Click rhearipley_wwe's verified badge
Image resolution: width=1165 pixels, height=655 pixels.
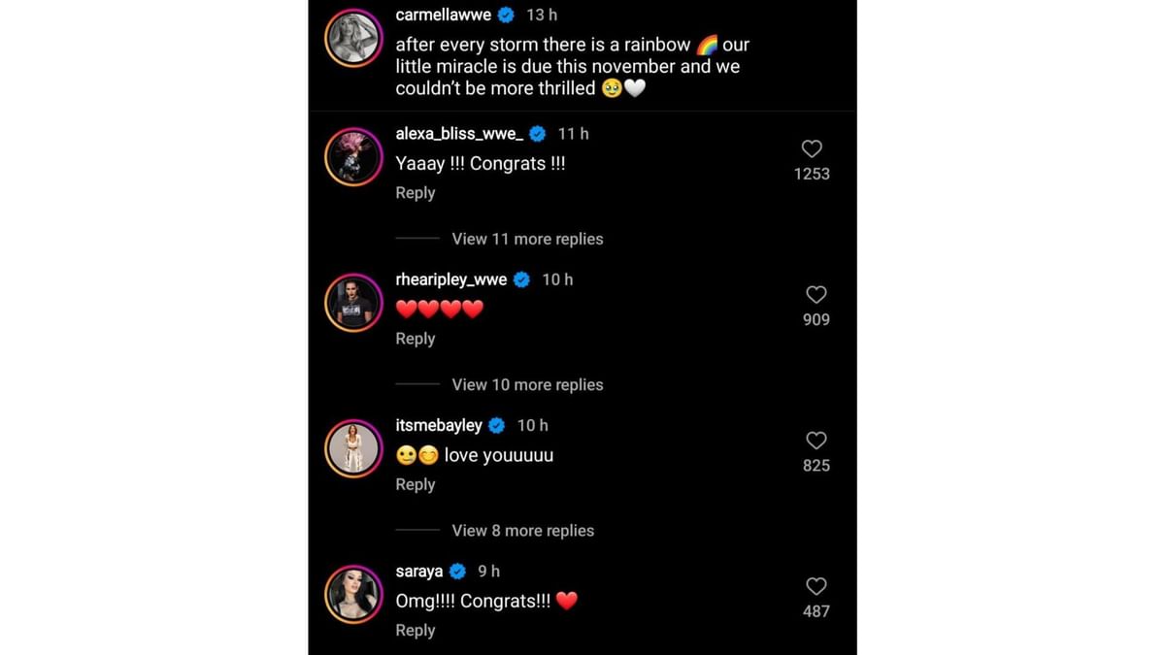point(521,279)
